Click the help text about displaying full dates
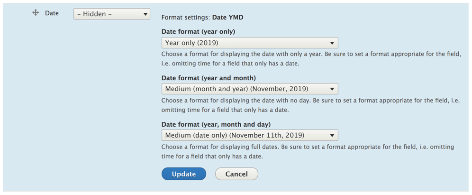472x195 pixels. (308, 151)
